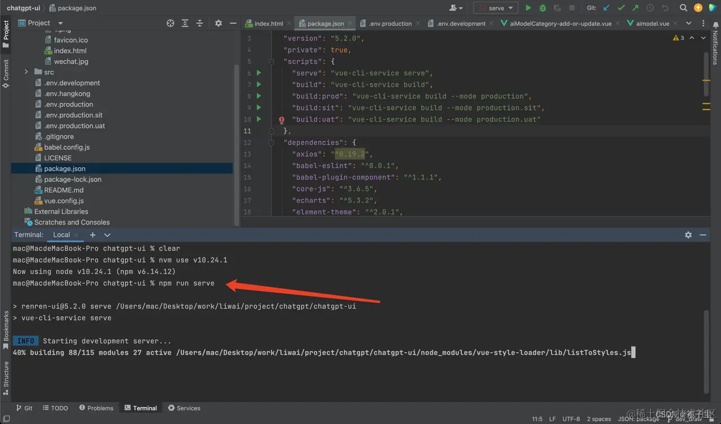Viewport: 721px width, 424px height.
Task: Click the red error bulb on line 10
Action: (x=282, y=120)
